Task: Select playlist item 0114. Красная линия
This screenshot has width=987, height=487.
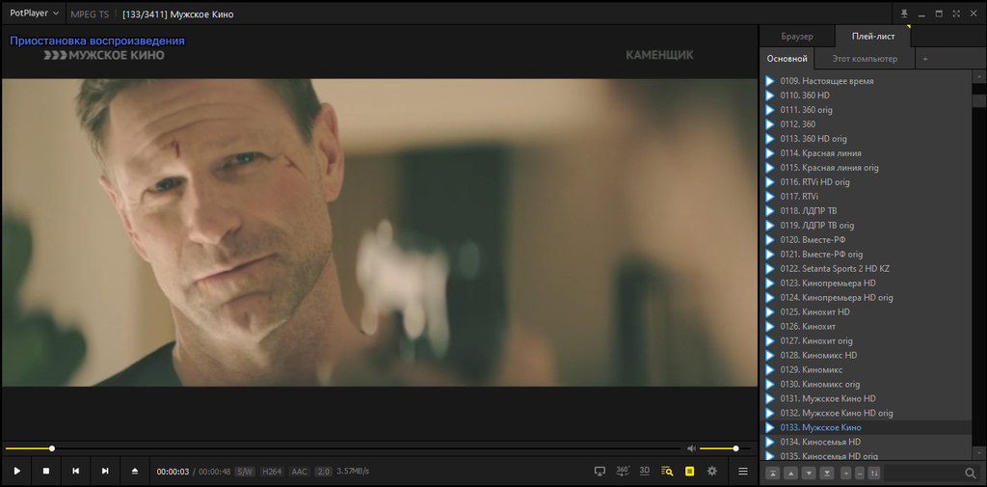Action: pos(867,153)
